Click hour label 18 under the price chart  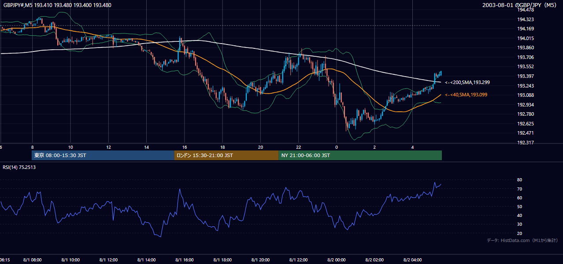[222, 147]
